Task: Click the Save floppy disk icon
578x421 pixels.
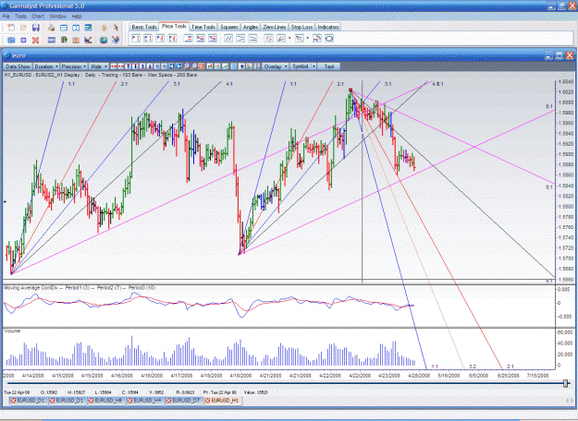Action: (36, 28)
